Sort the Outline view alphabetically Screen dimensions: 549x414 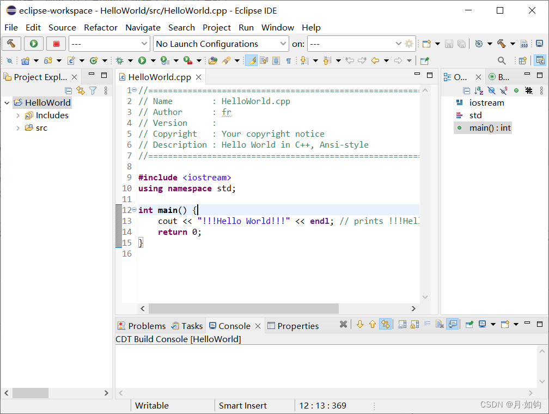(478, 90)
